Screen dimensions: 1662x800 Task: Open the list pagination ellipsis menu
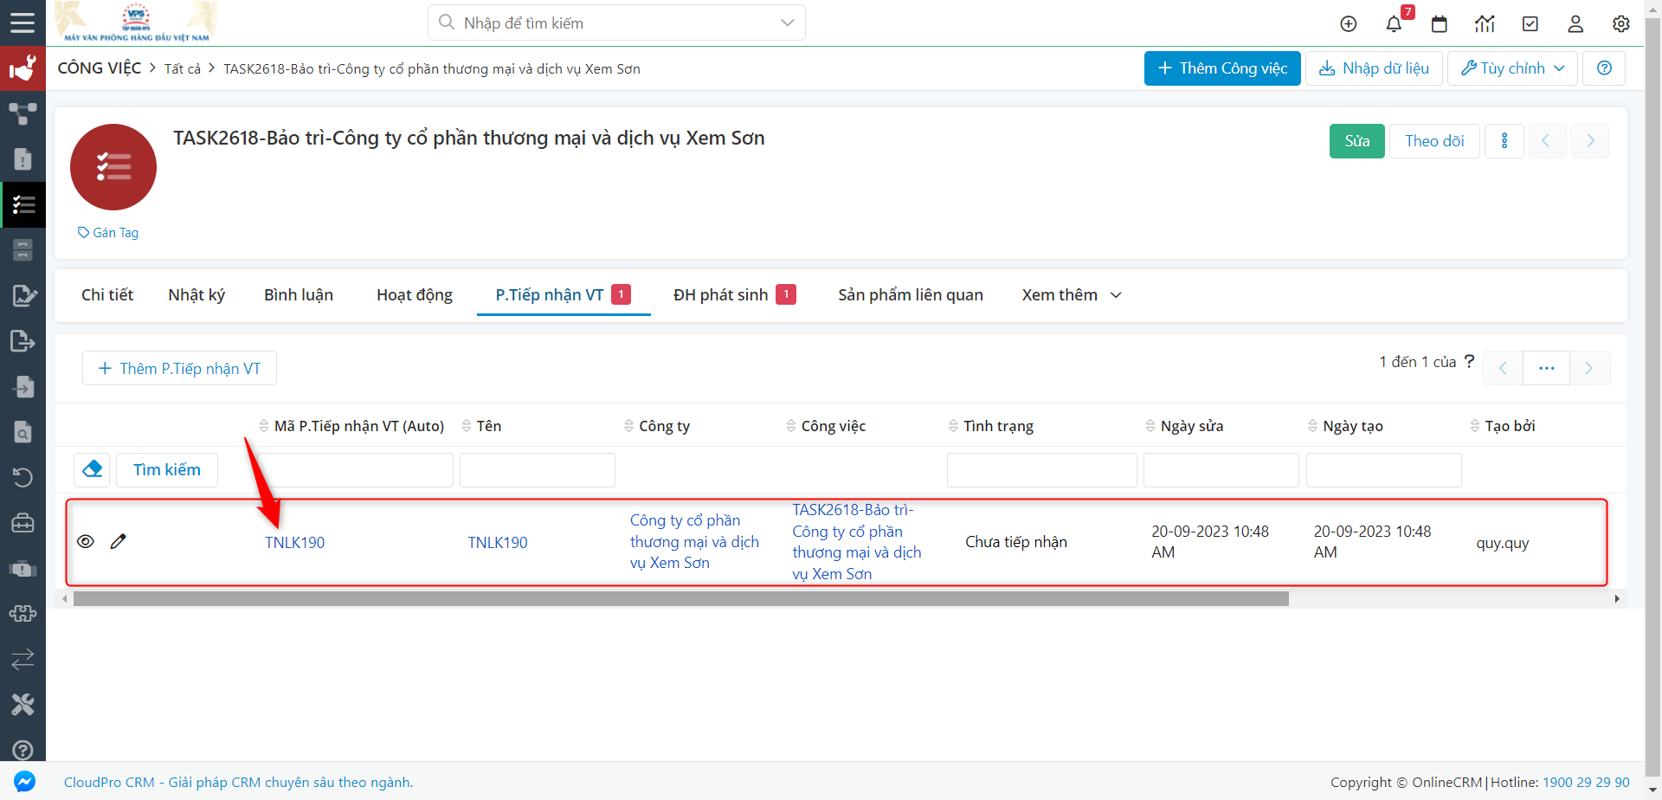(1547, 368)
